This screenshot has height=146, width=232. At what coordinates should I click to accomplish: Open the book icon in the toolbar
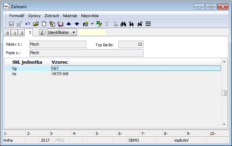tap(61, 24)
